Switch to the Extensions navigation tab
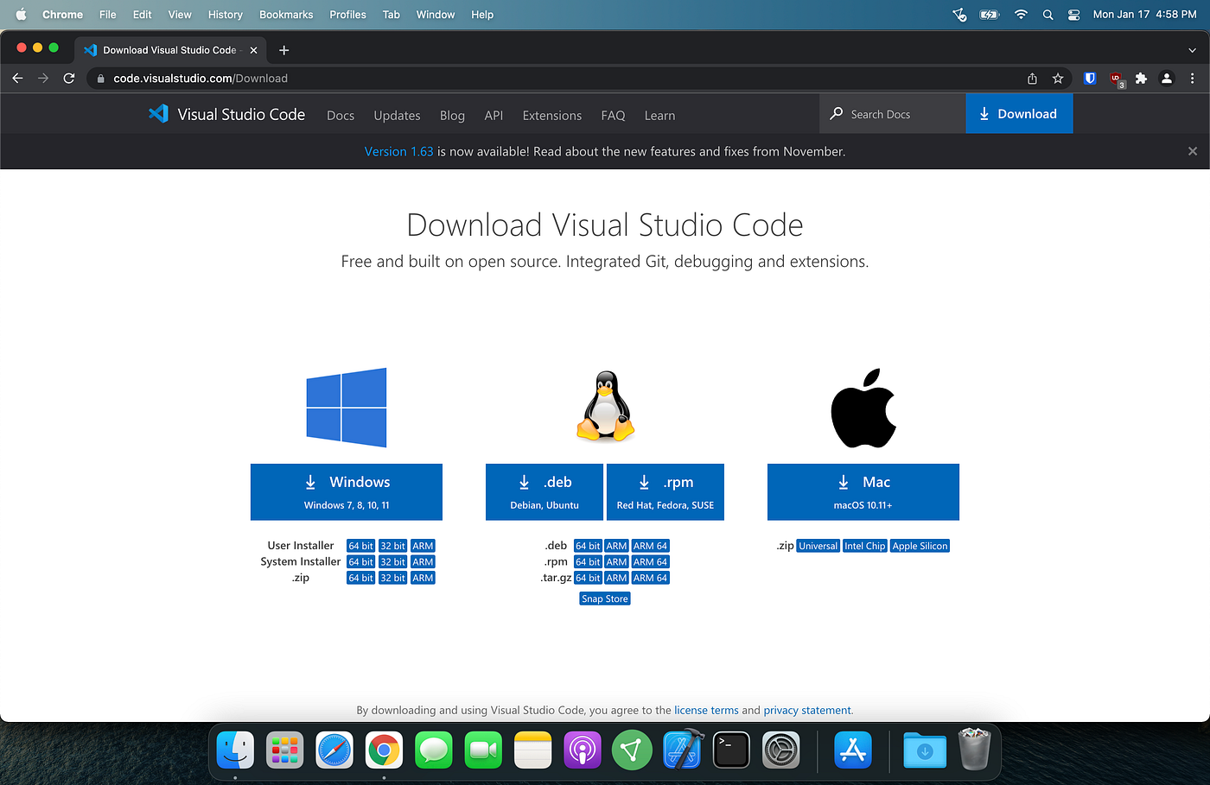Screen dimensions: 1210x785 tap(551, 115)
